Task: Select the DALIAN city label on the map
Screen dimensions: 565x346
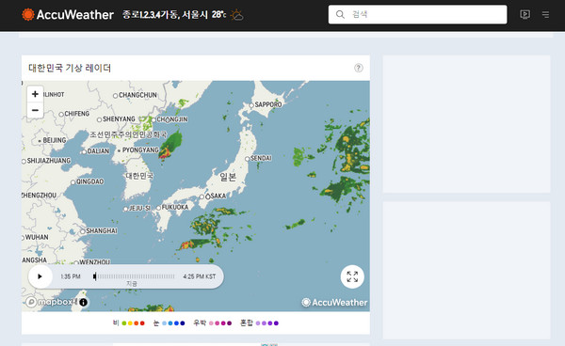Action: point(98,151)
